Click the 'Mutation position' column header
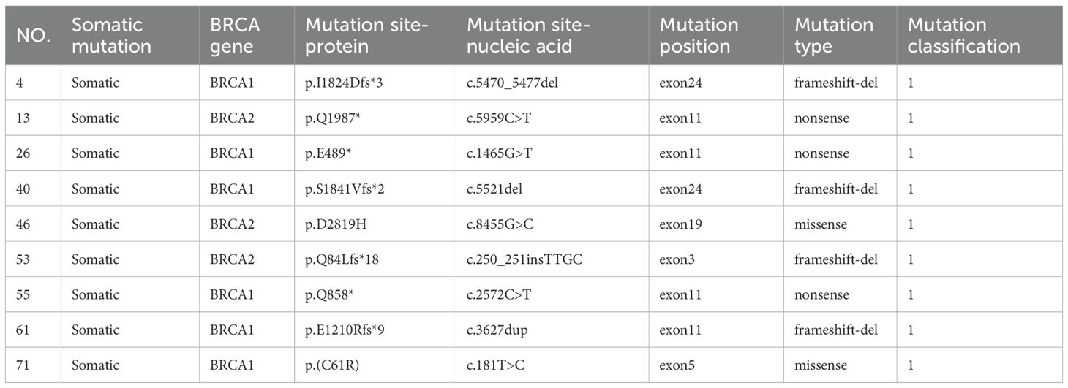This screenshot has height=388, width=1068. click(699, 36)
